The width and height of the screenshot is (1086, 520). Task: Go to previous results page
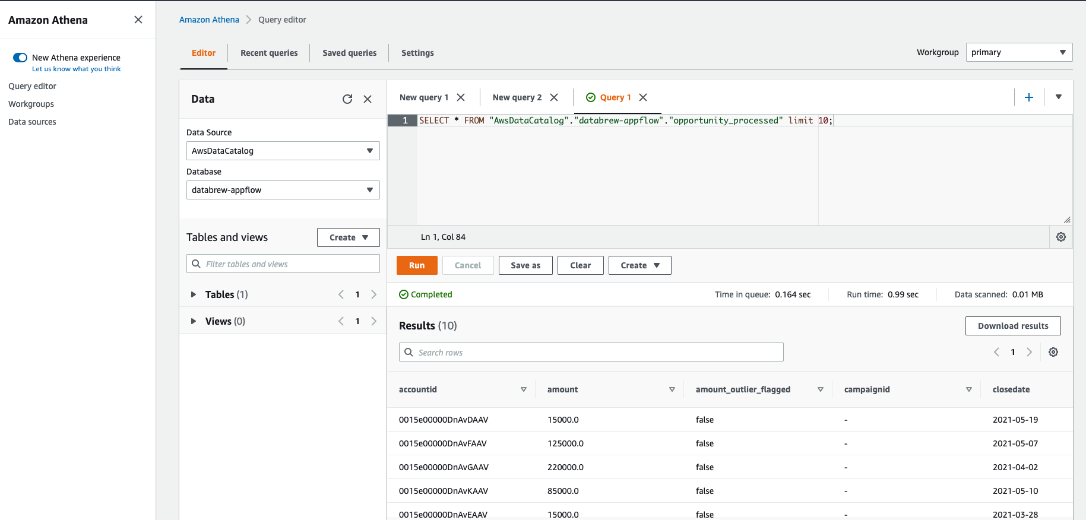click(996, 352)
